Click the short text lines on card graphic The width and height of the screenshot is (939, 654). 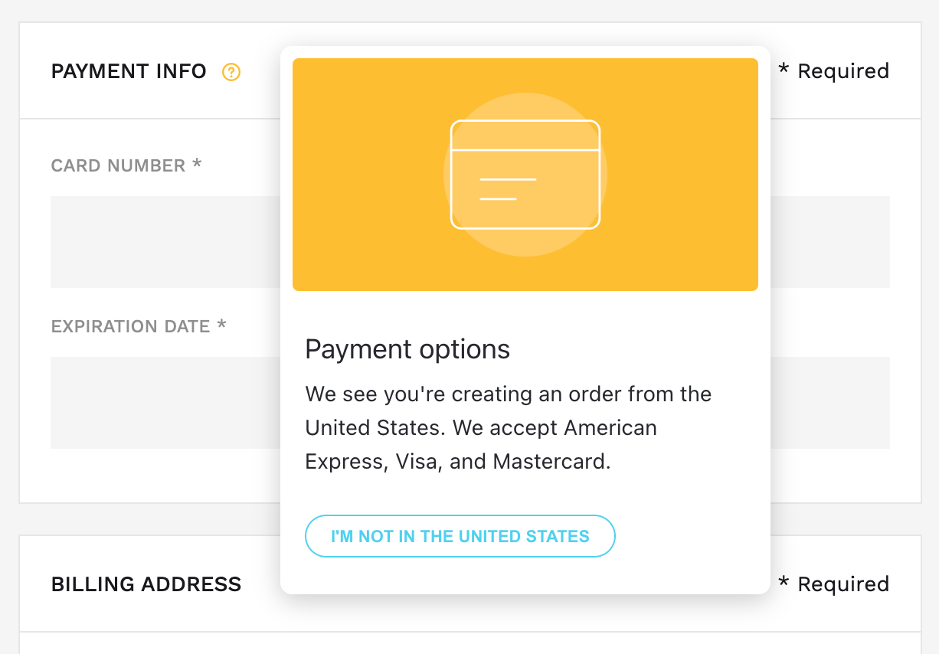(507, 189)
